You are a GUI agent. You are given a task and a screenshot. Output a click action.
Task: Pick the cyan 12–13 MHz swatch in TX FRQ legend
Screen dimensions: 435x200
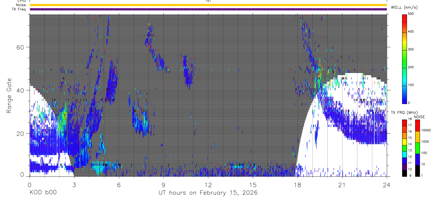click(x=404, y=154)
